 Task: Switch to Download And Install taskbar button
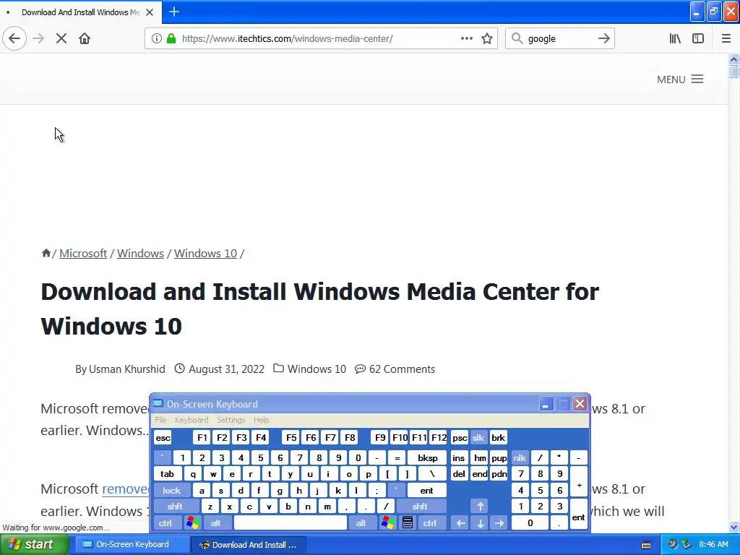pos(249,545)
